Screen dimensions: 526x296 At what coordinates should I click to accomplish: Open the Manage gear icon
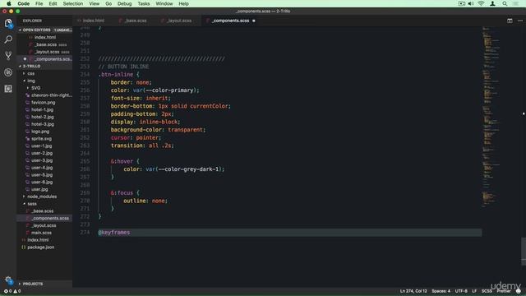click(x=8, y=280)
